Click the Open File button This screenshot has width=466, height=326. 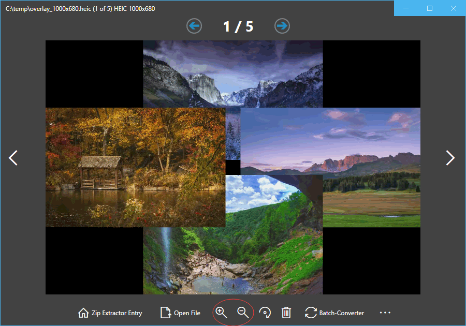coord(180,313)
